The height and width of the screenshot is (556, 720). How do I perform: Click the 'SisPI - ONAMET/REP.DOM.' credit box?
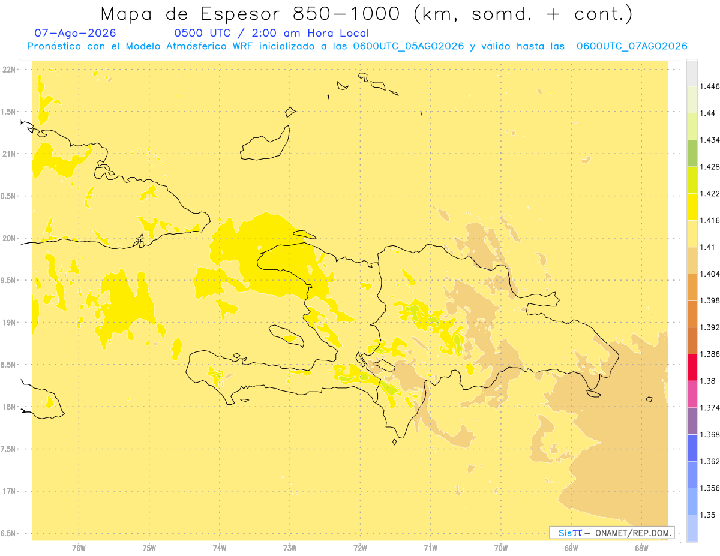click(612, 533)
